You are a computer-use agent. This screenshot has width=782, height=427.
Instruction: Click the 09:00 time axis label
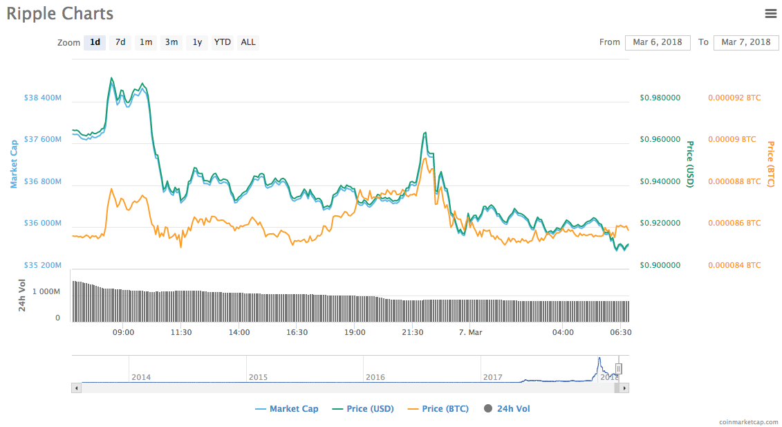[x=123, y=332]
